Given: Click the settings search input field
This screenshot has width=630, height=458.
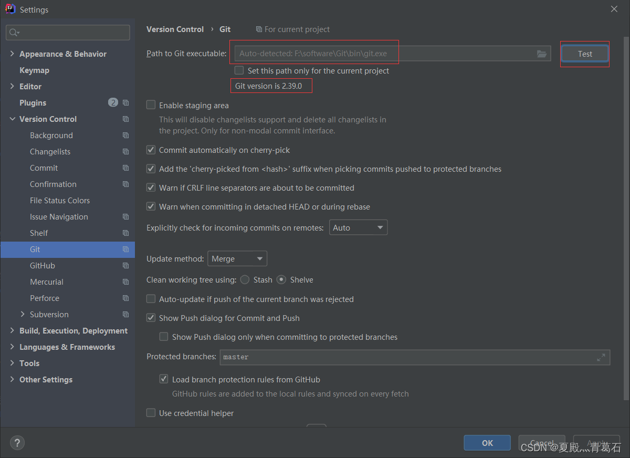Looking at the screenshot, I should click(68, 33).
